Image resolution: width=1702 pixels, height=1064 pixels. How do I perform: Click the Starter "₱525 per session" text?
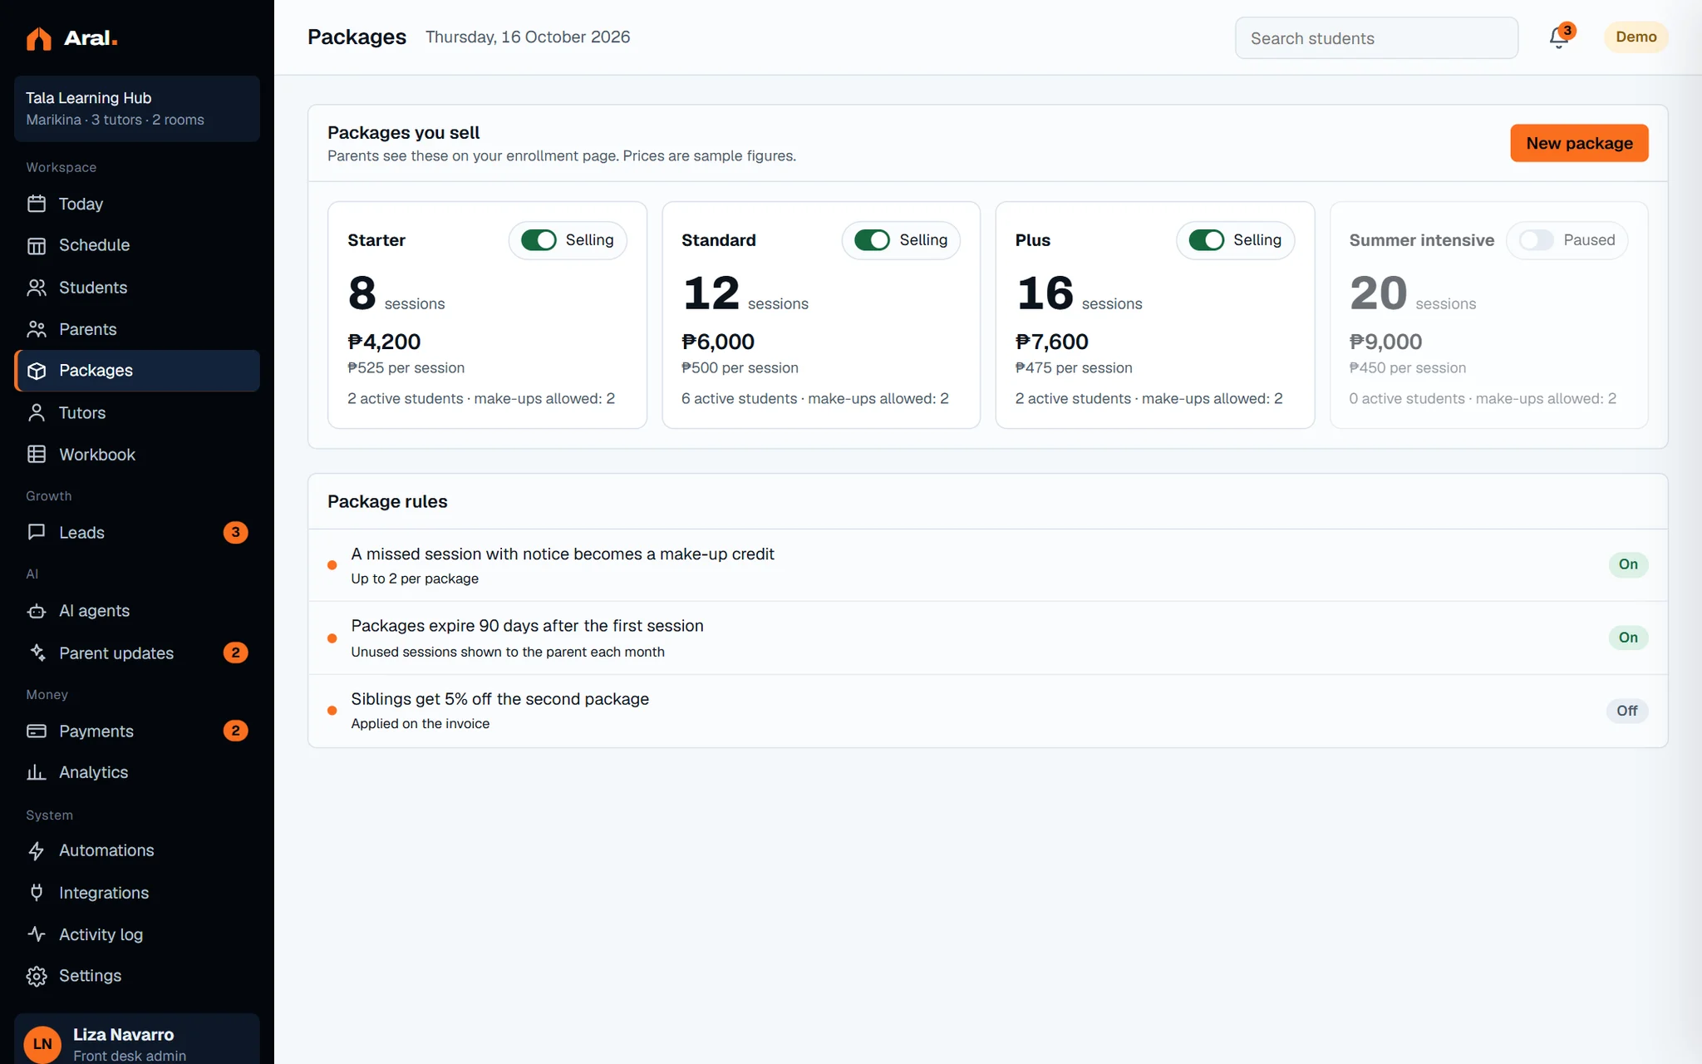[x=406, y=367]
